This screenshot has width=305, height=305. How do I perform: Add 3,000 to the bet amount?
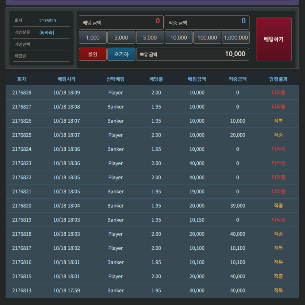pyautogui.click(x=121, y=37)
